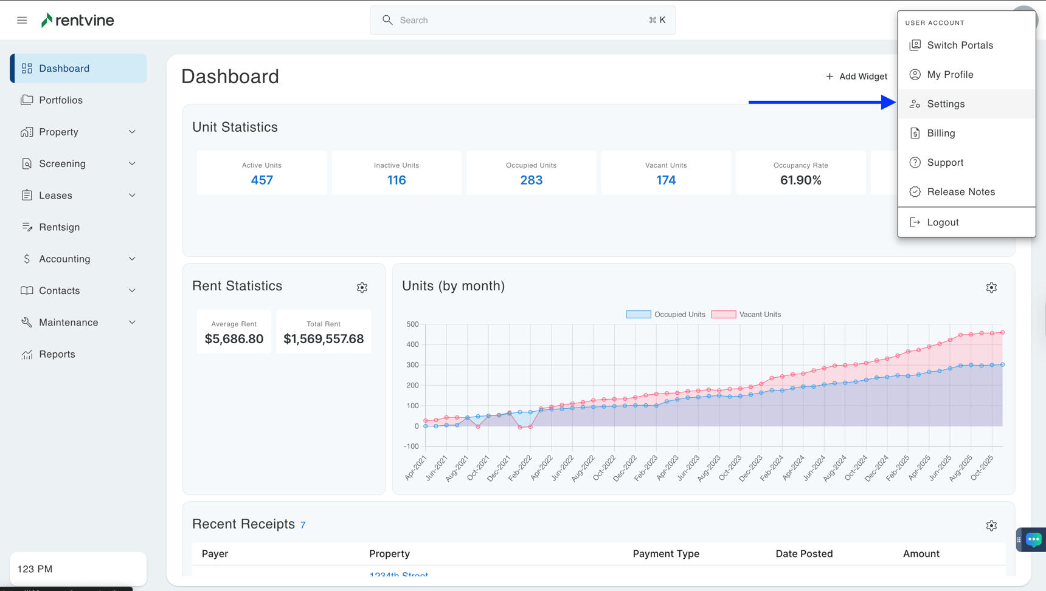This screenshot has width=1046, height=591.
Task: Toggle Vacant Units legend in chart
Action: (746, 315)
